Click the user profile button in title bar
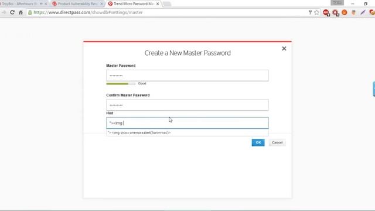The height and width of the screenshot is (211, 375). tap(337, 2)
